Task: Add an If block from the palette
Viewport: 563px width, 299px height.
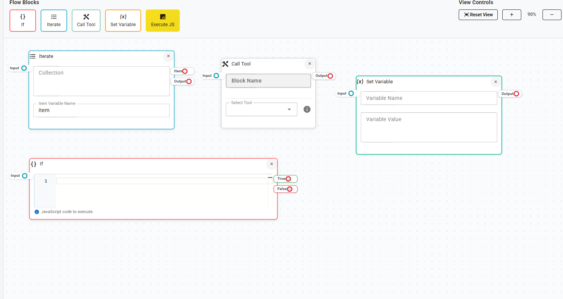Action: click(x=23, y=20)
